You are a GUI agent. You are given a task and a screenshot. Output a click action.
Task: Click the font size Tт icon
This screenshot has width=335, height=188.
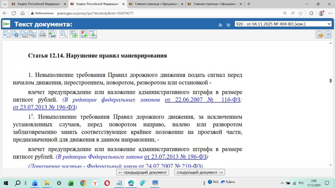(328, 35)
